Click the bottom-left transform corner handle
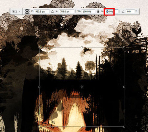Image resolution: width=148 pixels, height=132 pixels. [39, 127]
